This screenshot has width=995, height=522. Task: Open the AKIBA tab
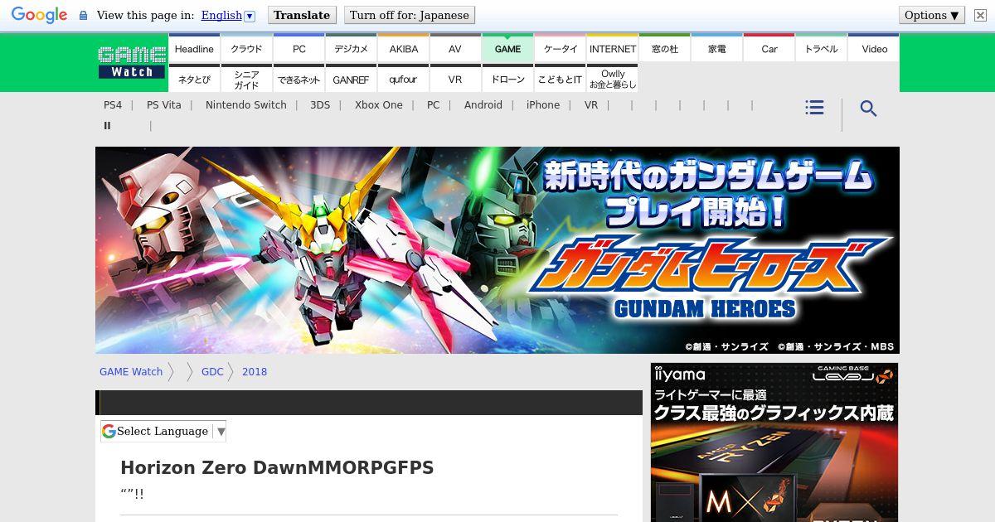[403, 49]
